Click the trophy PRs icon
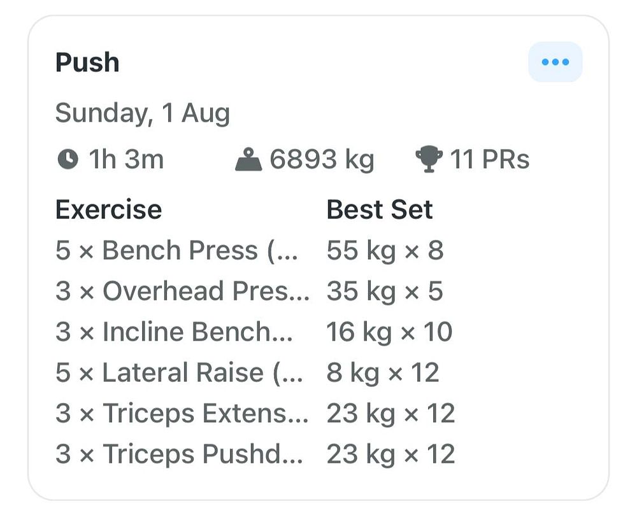This screenshot has width=637, height=515. pyautogui.click(x=429, y=159)
